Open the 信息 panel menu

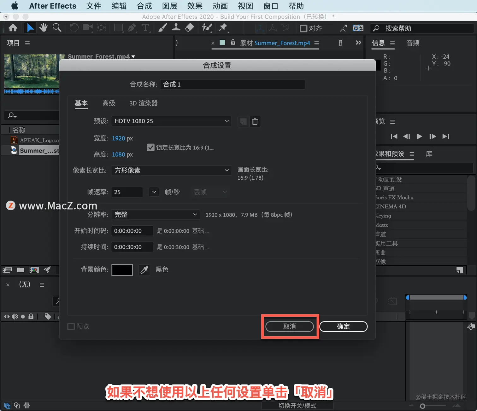point(392,43)
